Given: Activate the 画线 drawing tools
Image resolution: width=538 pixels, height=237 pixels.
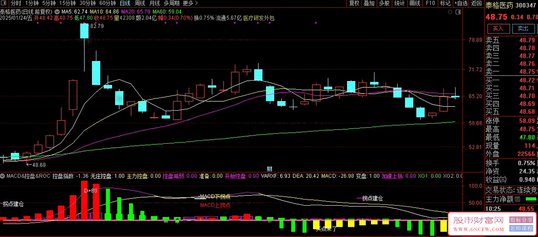Looking at the screenshot, I should (x=415, y=3).
